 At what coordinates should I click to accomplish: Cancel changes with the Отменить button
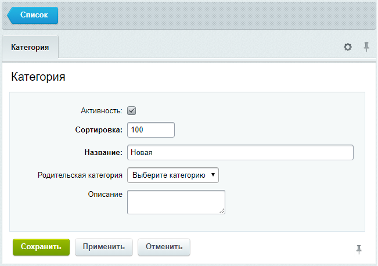point(164,247)
